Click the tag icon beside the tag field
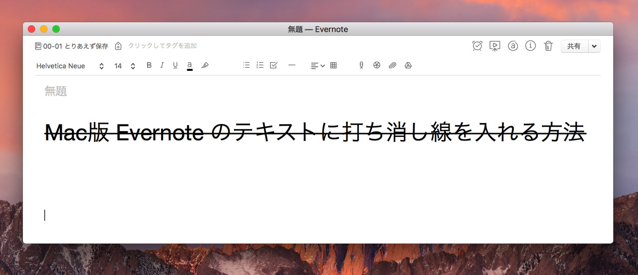The width and height of the screenshot is (638, 275). pos(118,46)
